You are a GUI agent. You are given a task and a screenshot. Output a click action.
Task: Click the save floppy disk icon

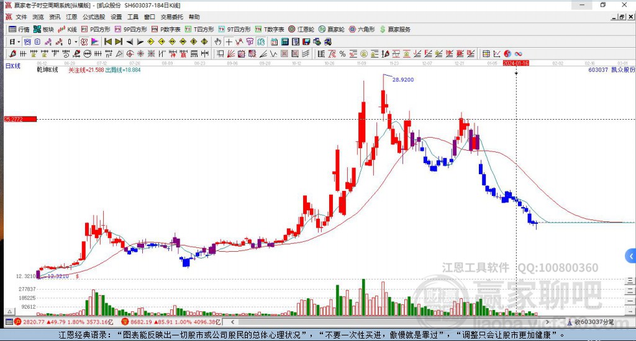tap(306, 42)
